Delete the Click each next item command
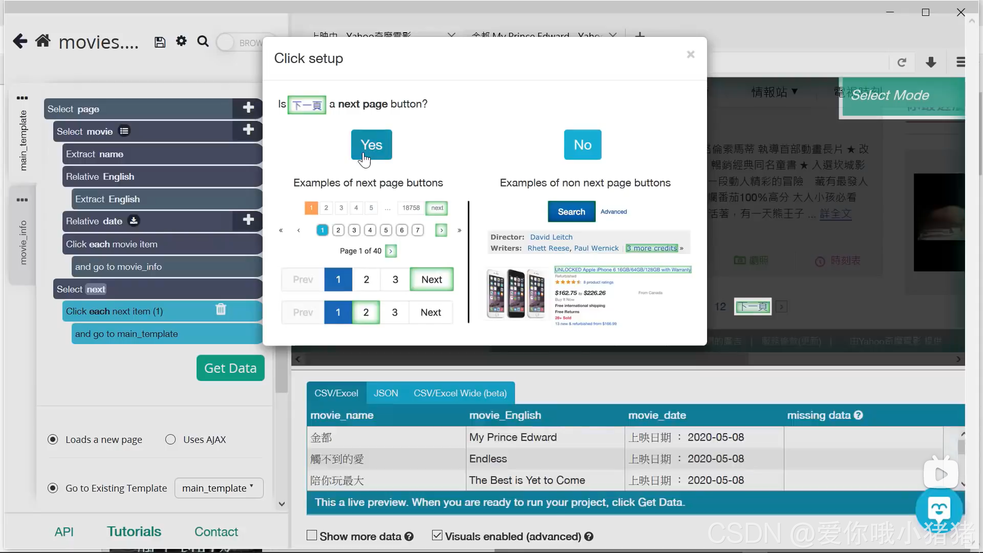Image resolution: width=983 pixels, height=553 pixels. point(221,309)
